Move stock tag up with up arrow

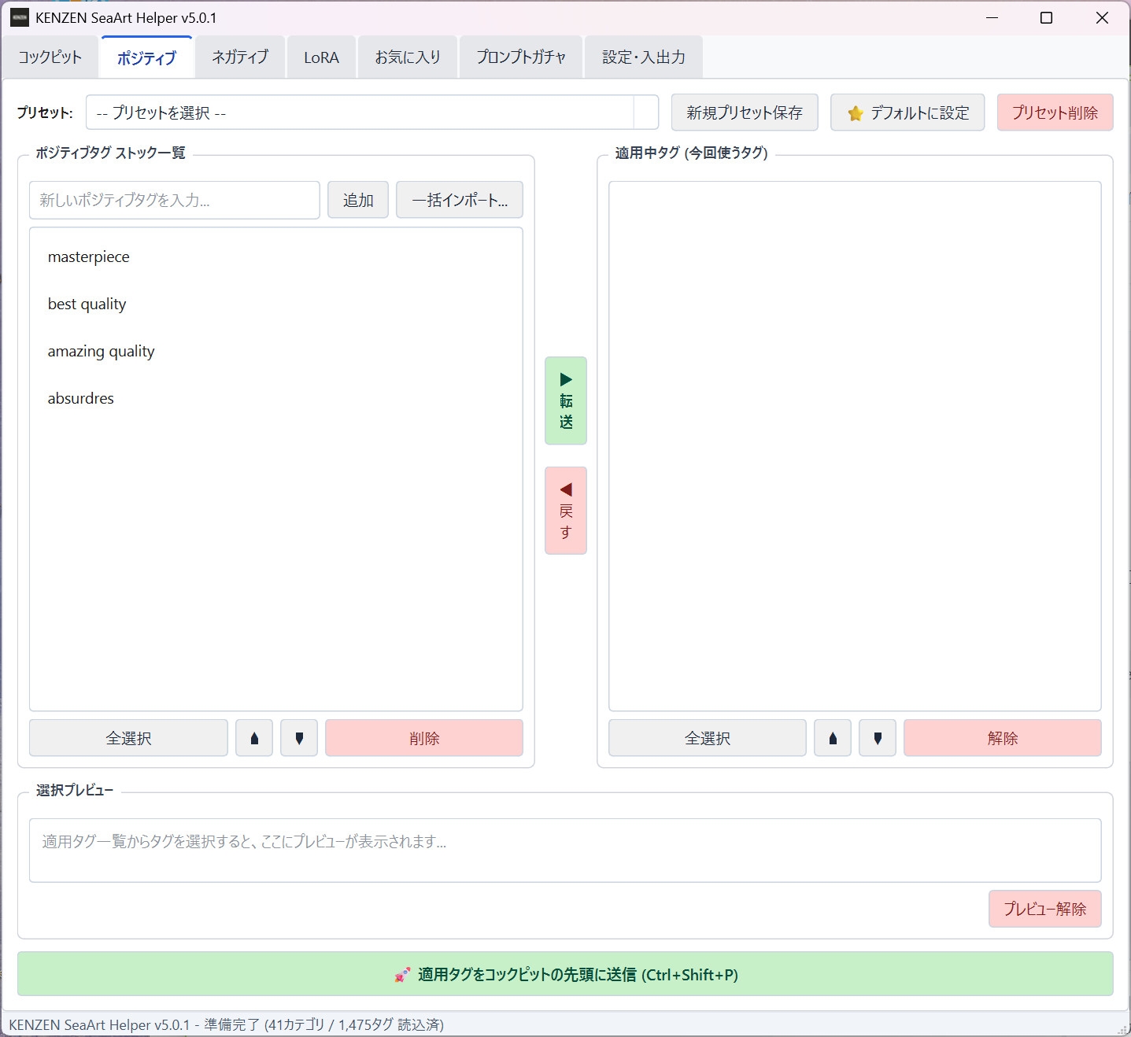click(254, 738)
